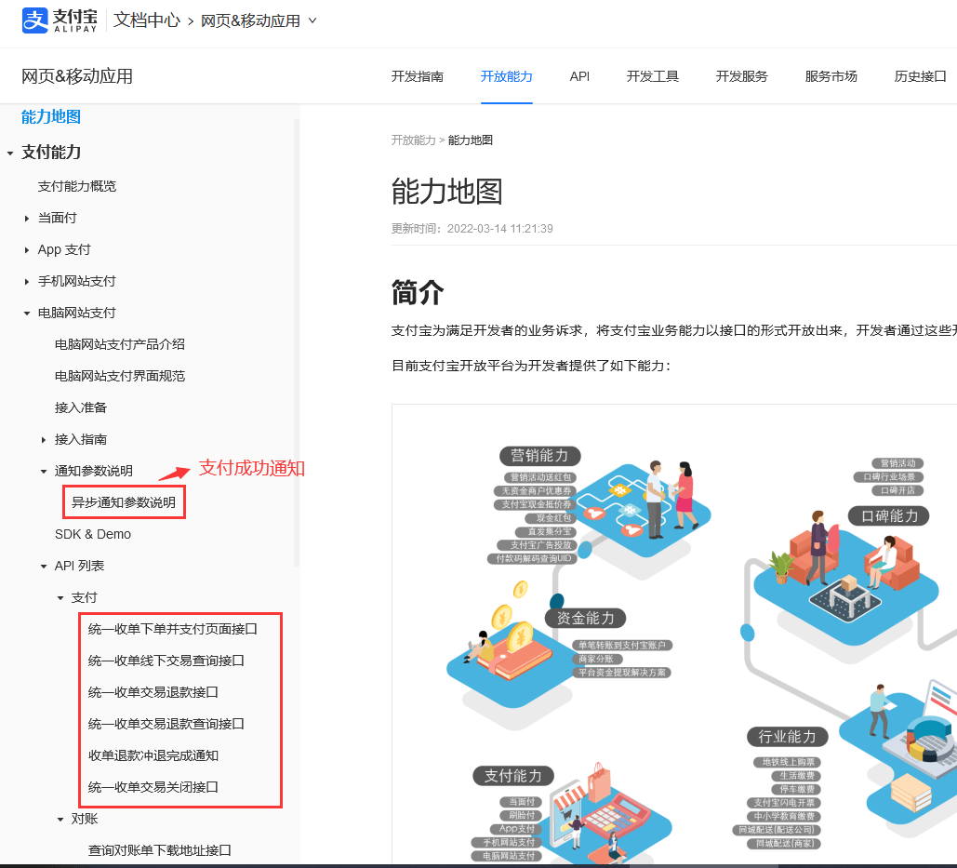The width and height of the screenshot is (957, 868).
Task: Expand the 手机网站支付 tree item
Action: click(27, 282)
